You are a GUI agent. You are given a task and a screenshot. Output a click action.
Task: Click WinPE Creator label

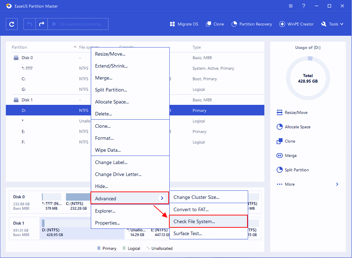(300, 24)
